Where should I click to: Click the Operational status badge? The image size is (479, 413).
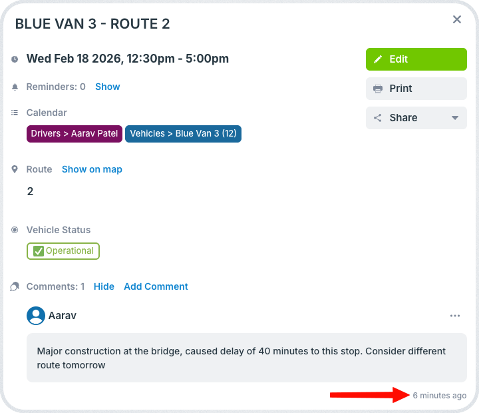point(63,251)
